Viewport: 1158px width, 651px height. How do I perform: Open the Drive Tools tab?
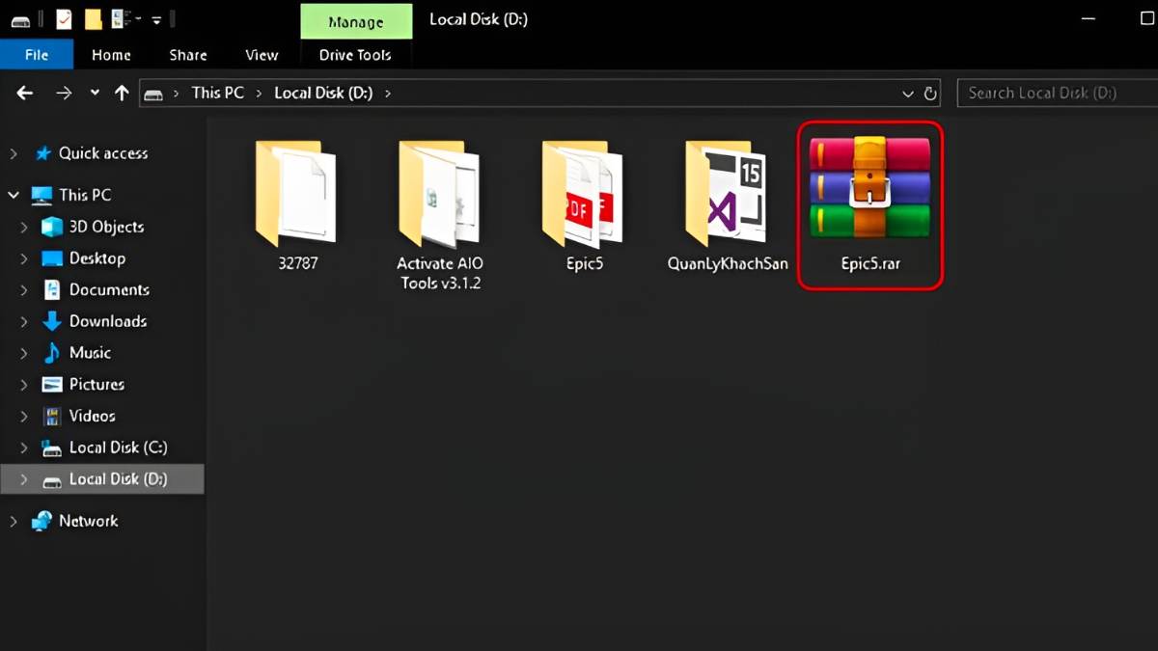[355, 55]
